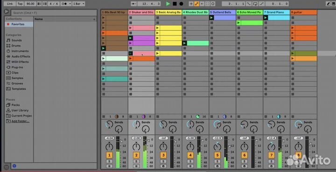Click the Capture MIDI bracket icon

tap(207, 4)
